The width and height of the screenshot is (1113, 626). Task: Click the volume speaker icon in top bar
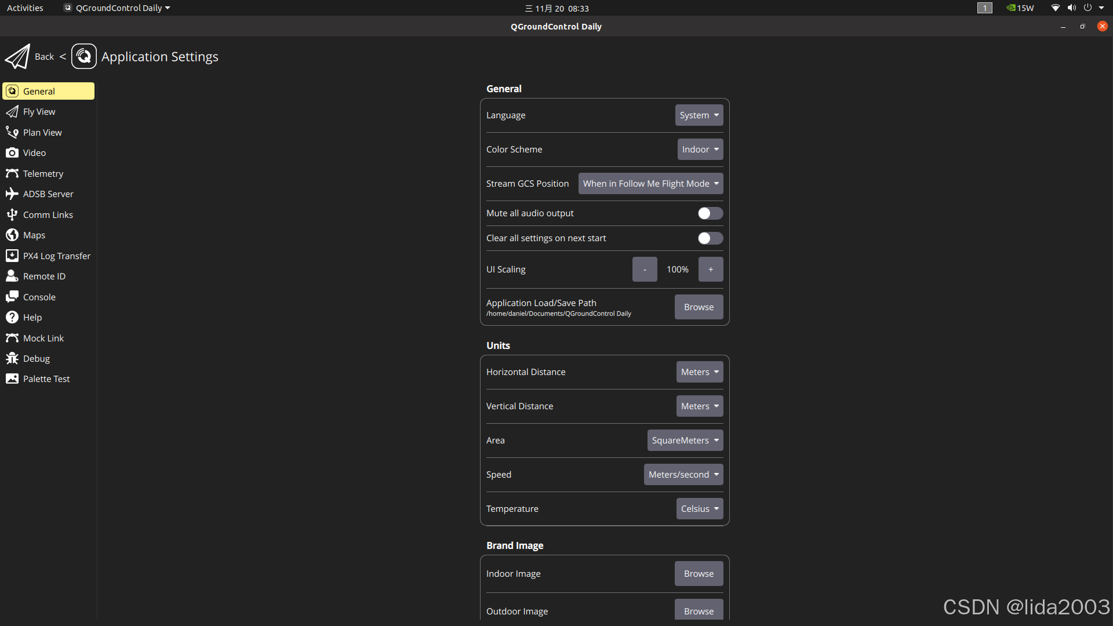click(x=1072, y=8)
